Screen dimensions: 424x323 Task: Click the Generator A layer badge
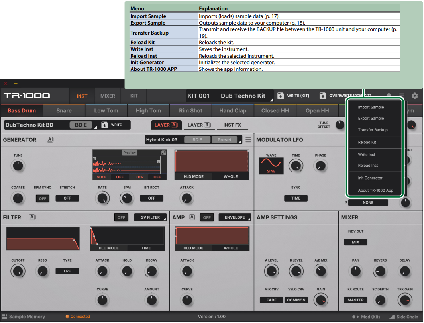(x=50, y=139)
